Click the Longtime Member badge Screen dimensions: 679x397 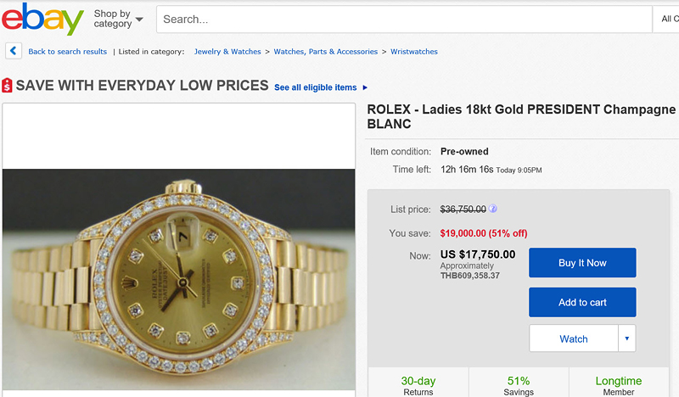(x=618, y=386)
